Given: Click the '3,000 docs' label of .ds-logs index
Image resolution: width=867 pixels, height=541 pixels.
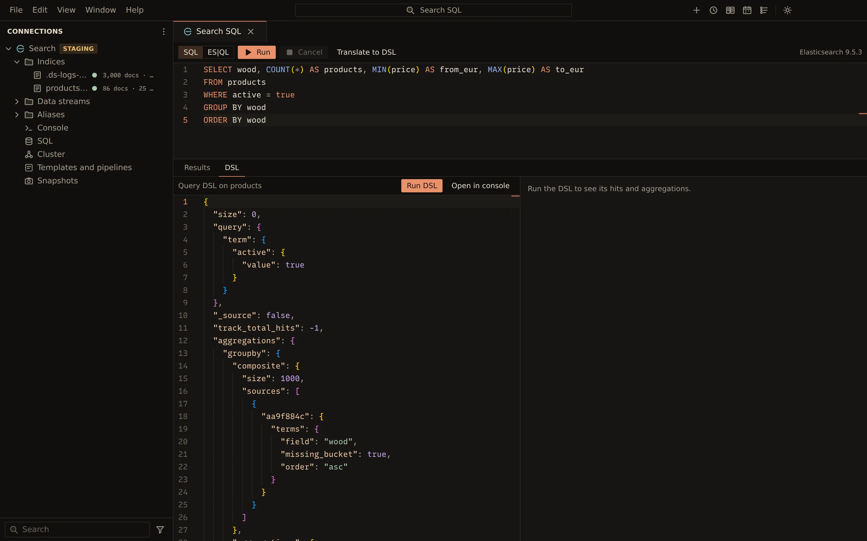Looking at the screenshot, I should point(121,75).
